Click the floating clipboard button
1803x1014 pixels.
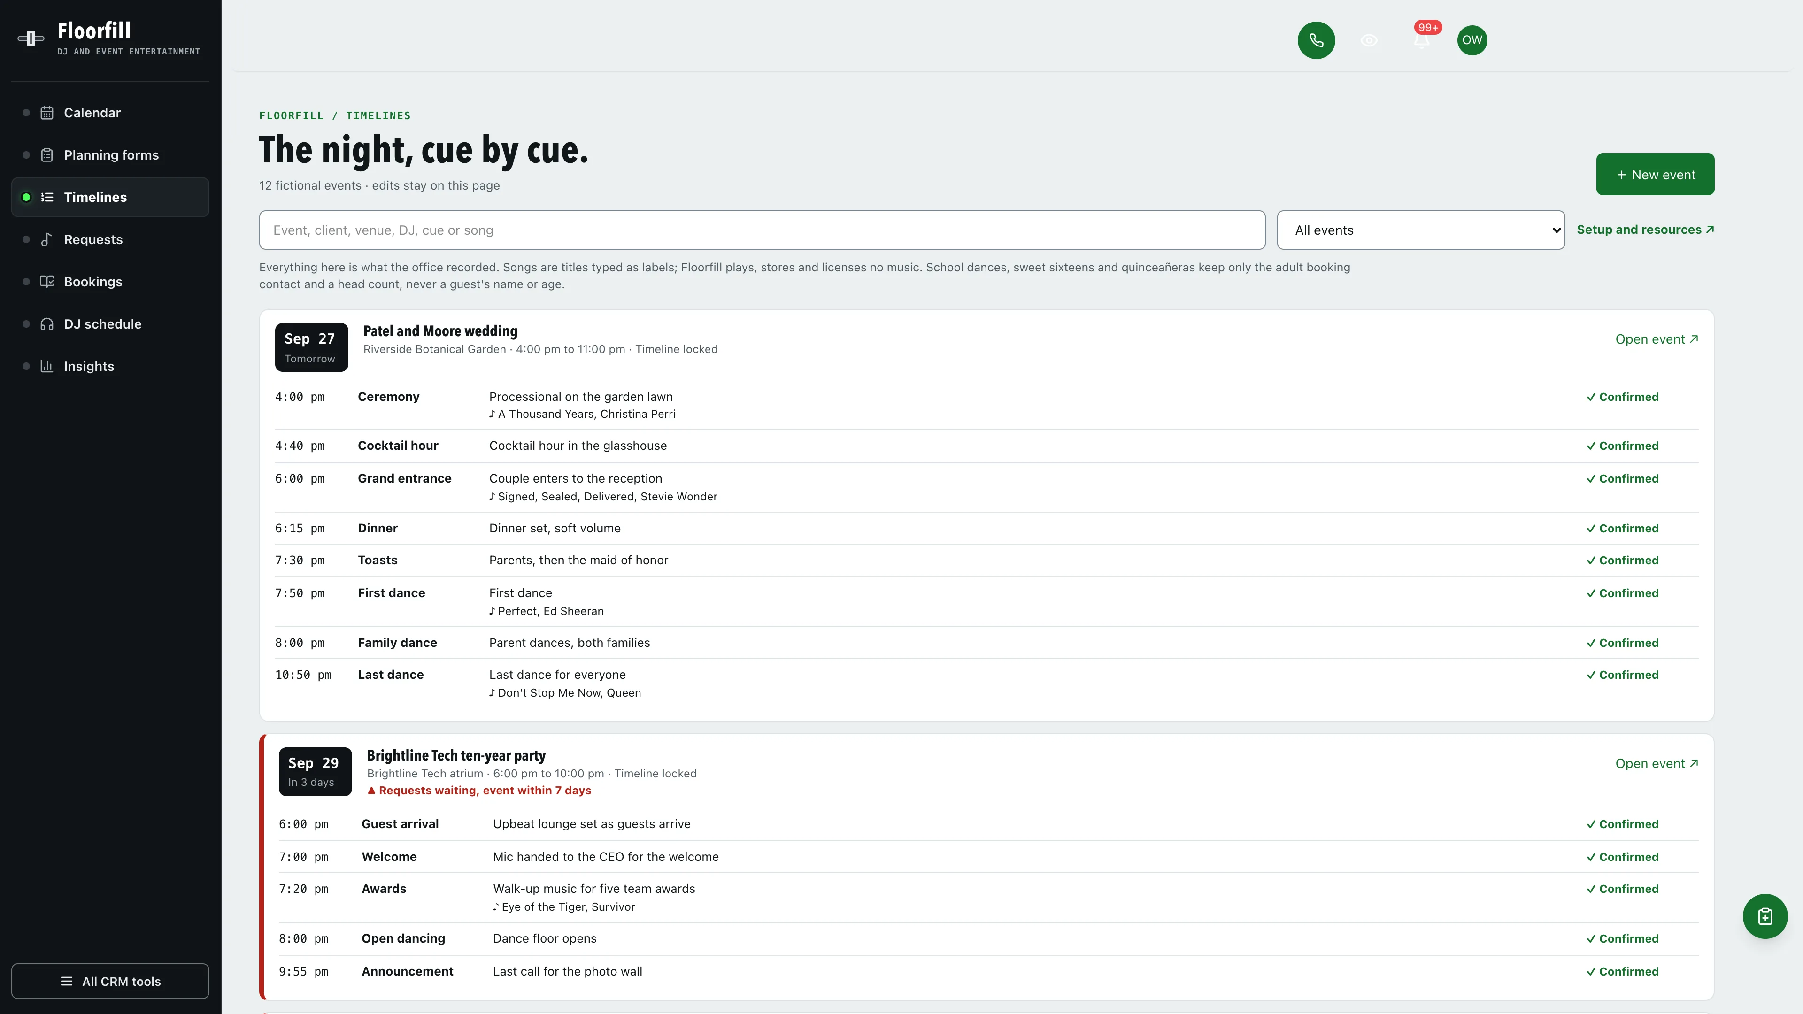(1764, 916)
